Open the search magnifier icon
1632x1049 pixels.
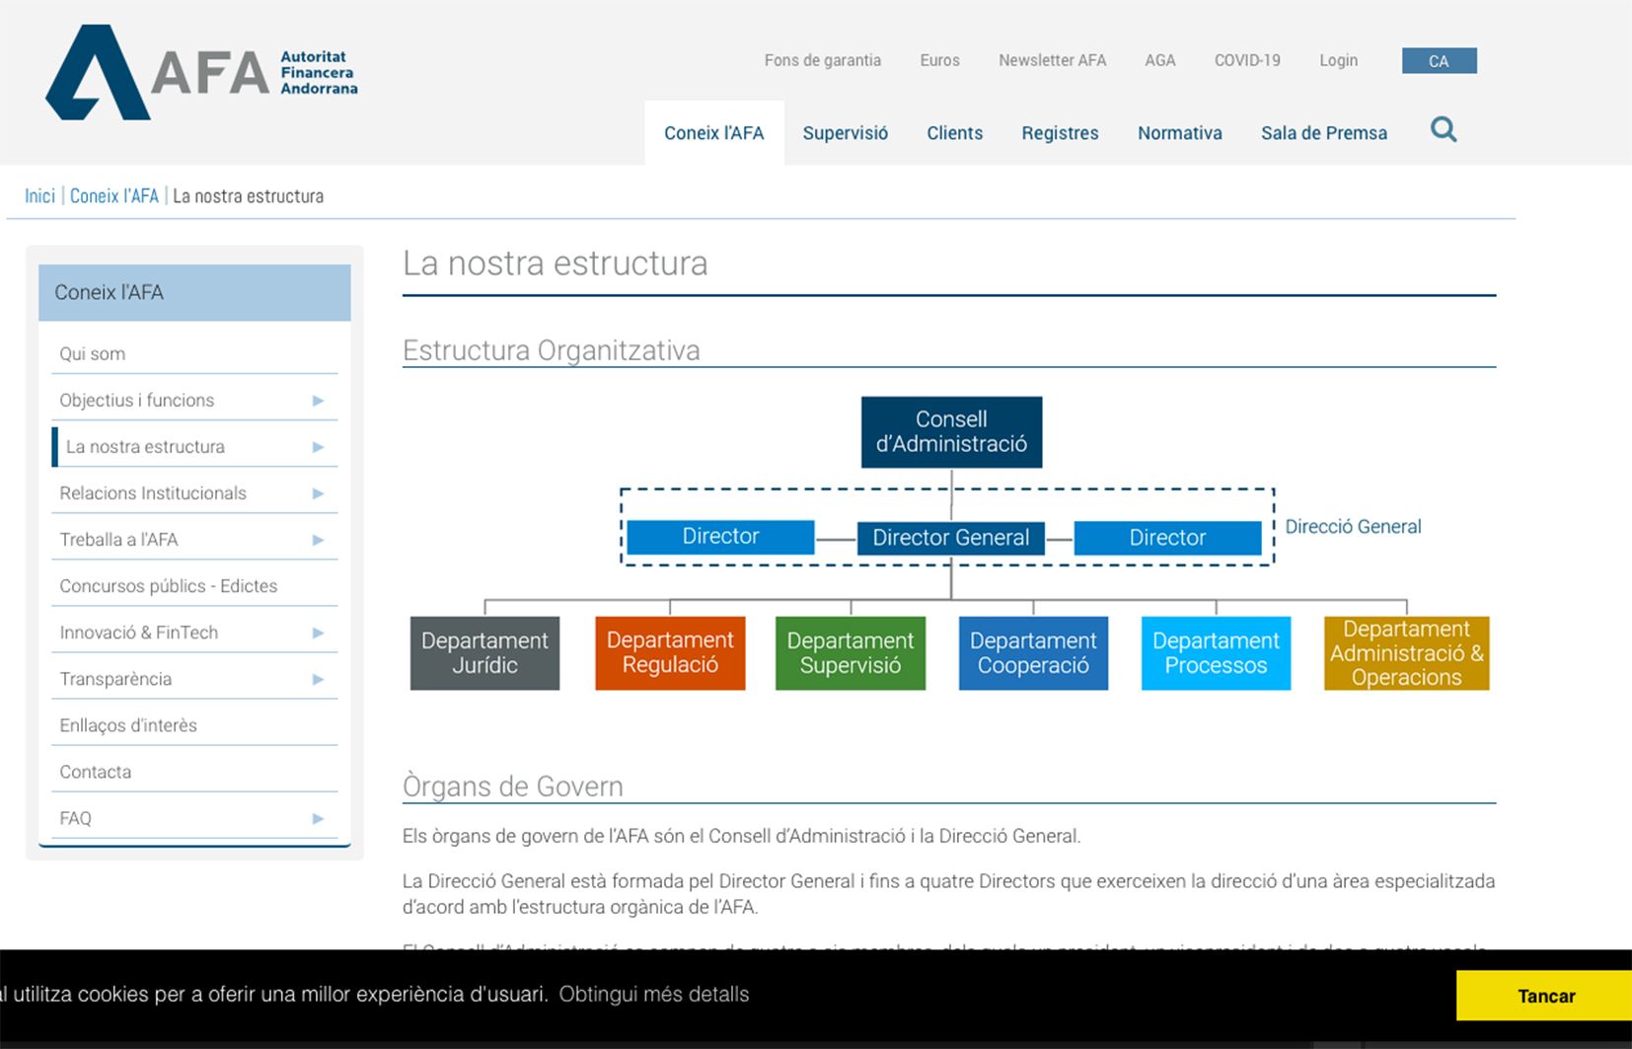(x=1444, y=130)
